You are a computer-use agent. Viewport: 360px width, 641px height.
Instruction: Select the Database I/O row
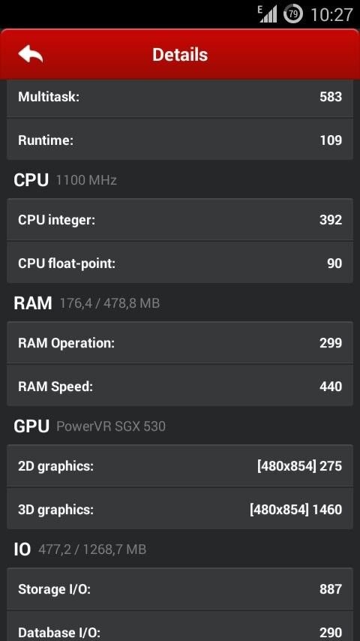tap(180, 626)
